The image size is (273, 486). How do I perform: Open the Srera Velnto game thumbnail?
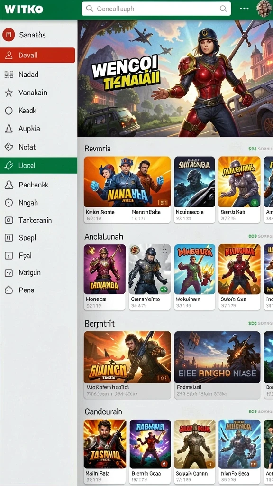coord(149,269)
